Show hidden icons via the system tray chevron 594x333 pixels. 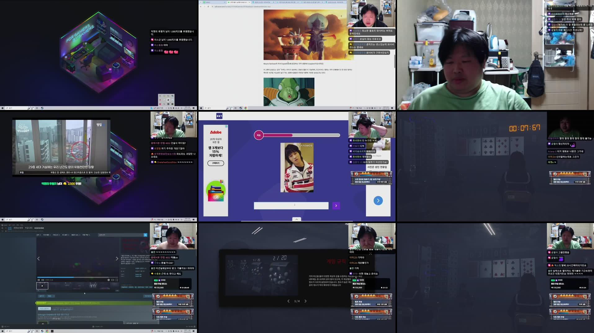coord(166,331)
